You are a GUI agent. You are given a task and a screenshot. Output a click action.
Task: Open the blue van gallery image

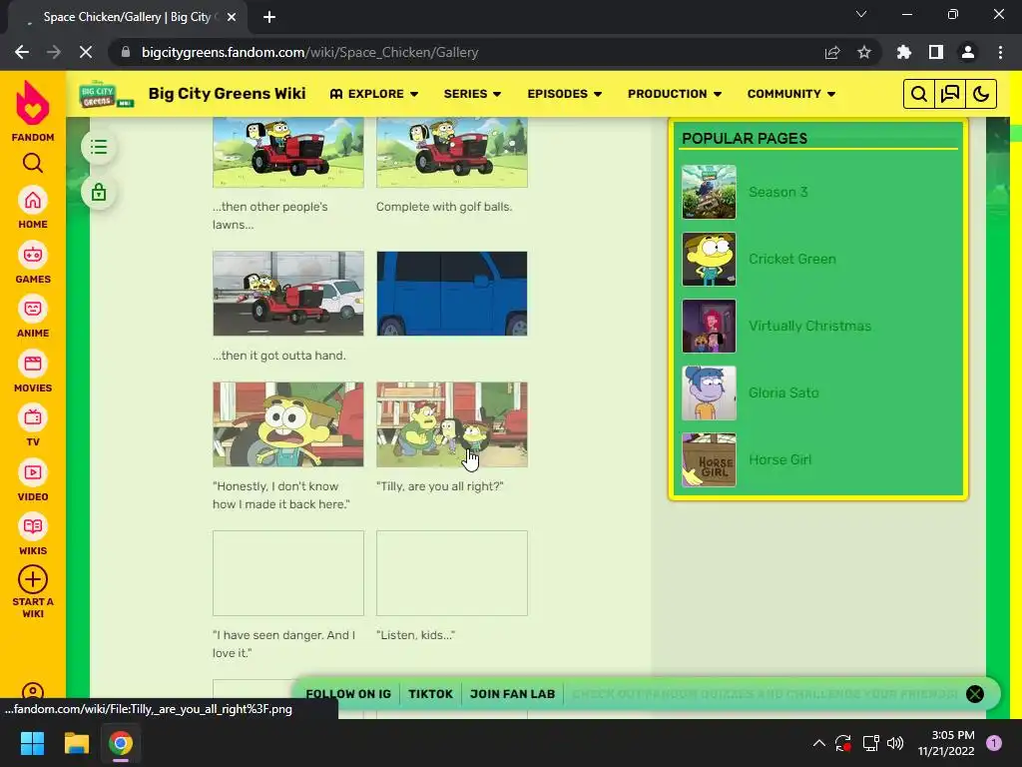452,294
